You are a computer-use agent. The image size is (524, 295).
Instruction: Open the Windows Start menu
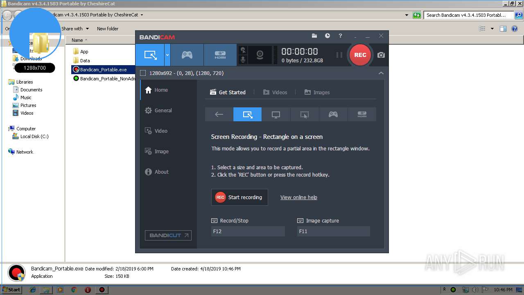click(11, 290)
